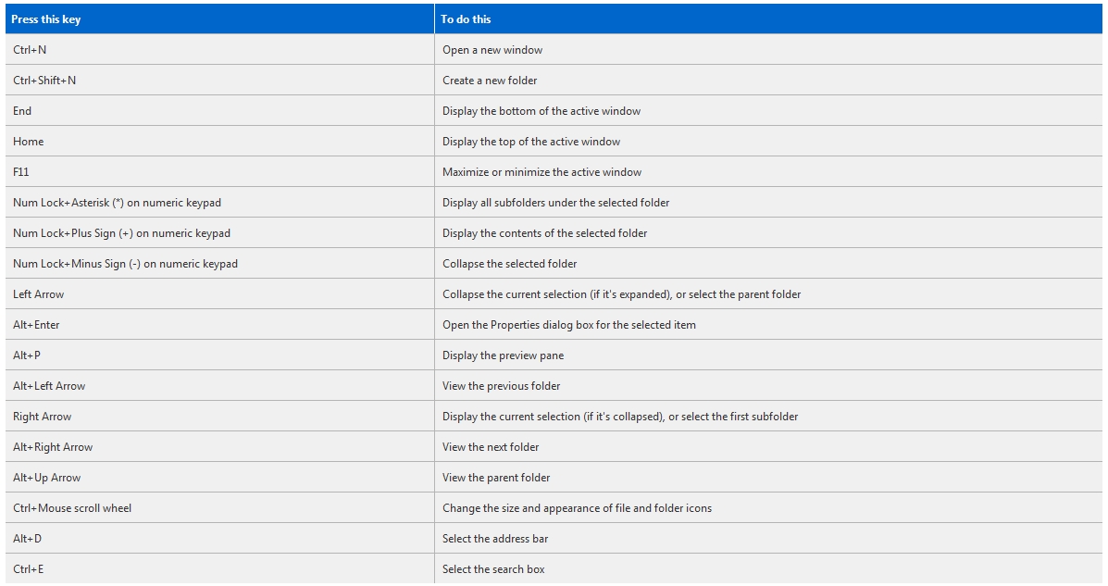Select the Ctrl+Mouse scroll wheel cell
1108x586 pixels.
click(x=72, y=508)
